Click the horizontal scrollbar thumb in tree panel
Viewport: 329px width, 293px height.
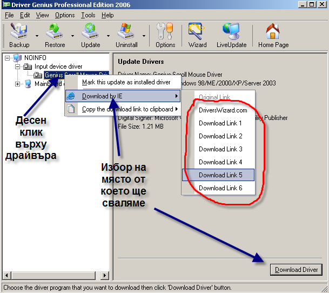click(x=53, y=275)
